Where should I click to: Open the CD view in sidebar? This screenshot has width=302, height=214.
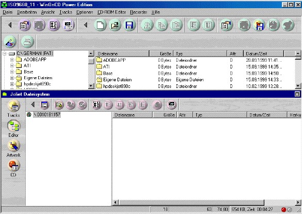coord(13,168)
